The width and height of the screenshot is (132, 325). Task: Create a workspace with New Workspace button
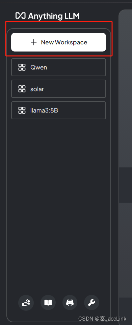tap(58, 42)
